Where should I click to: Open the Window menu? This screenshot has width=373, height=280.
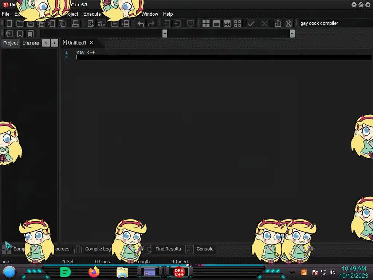150,14
